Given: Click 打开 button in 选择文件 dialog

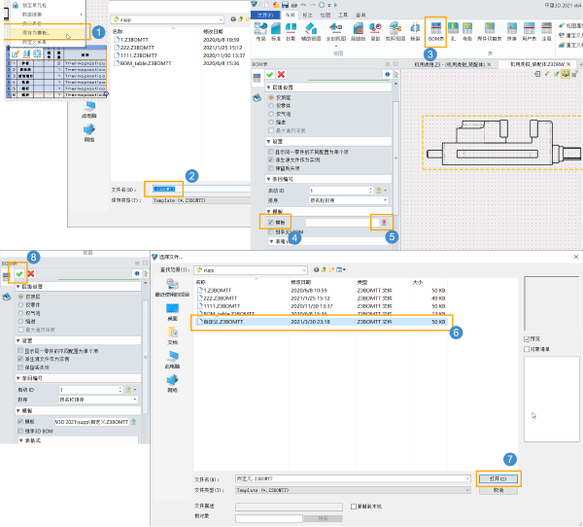Looking at the screenshot, I should [498, 478].
